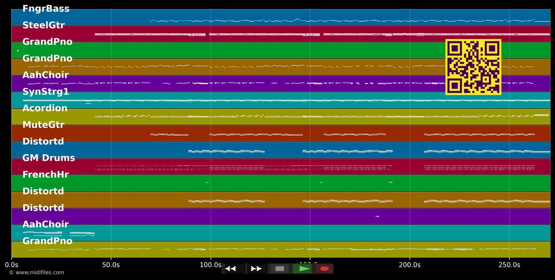The width and height of the screenshot is (555, 280).
Task: Click the 0.0s time axis label
Action: [12, 265]
